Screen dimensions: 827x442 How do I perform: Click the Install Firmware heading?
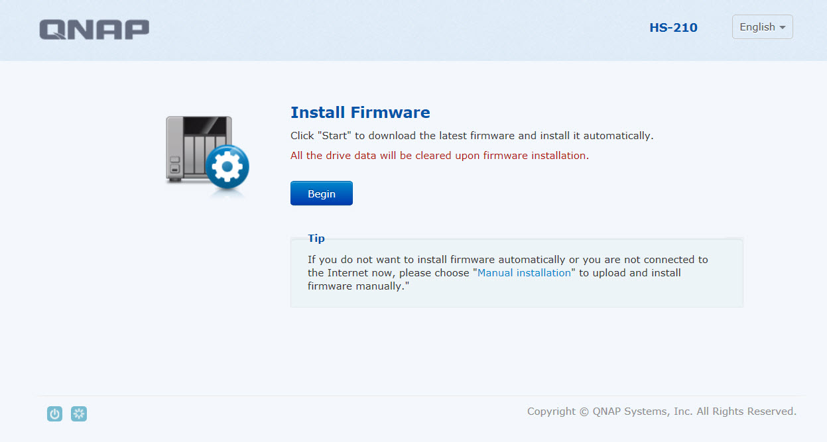click(360, 113)
